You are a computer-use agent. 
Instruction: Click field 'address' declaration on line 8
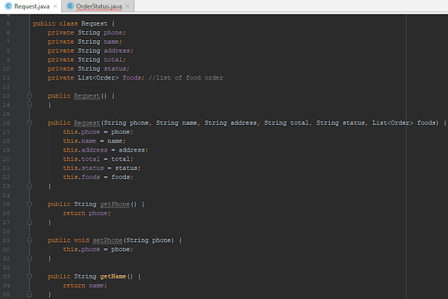pyautogui.click(x=117, y=51)
